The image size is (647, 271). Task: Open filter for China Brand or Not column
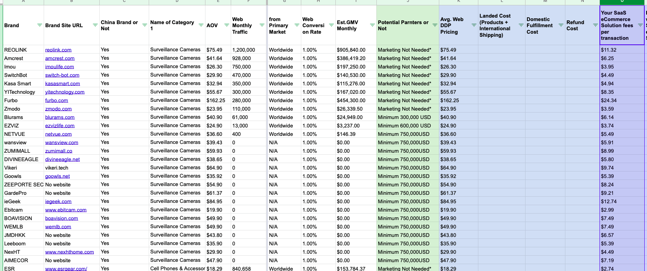(145, 25)
